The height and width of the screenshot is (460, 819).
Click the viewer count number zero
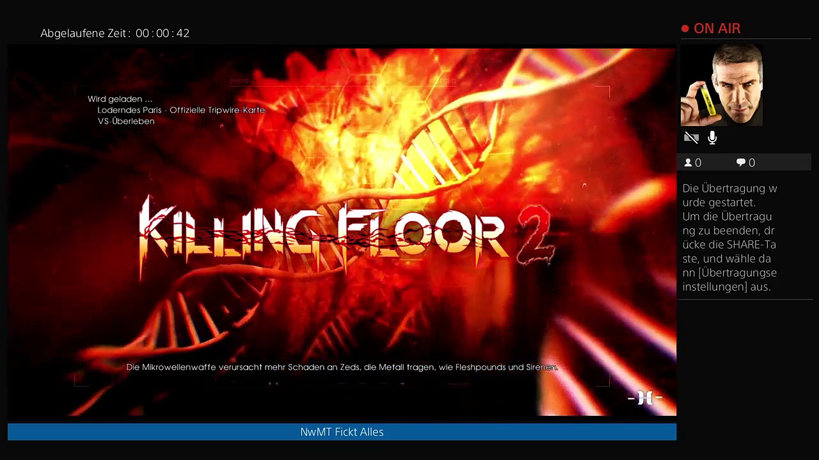pos(698,163)
